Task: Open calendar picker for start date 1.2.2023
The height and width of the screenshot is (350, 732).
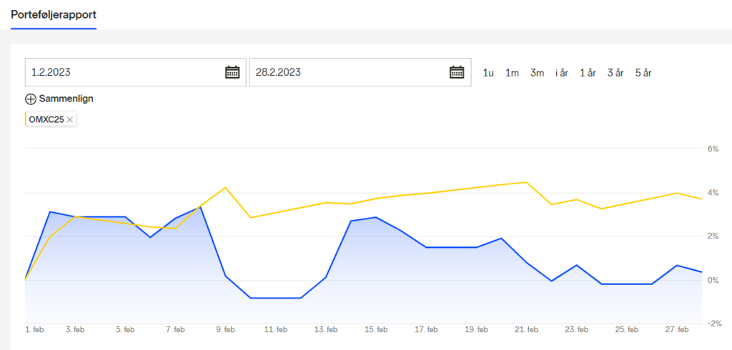Action: pyautogui.click(x=232, y=72)
